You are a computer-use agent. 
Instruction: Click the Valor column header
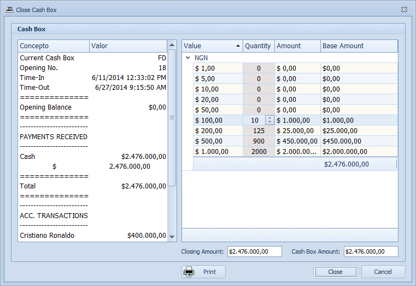click(x=128, y=46)
